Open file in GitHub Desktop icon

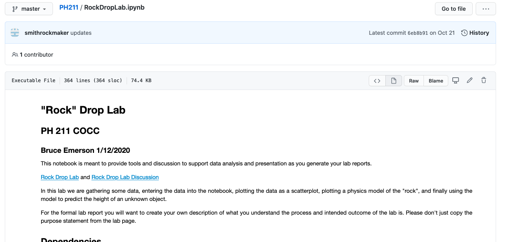tap(456, 80)
